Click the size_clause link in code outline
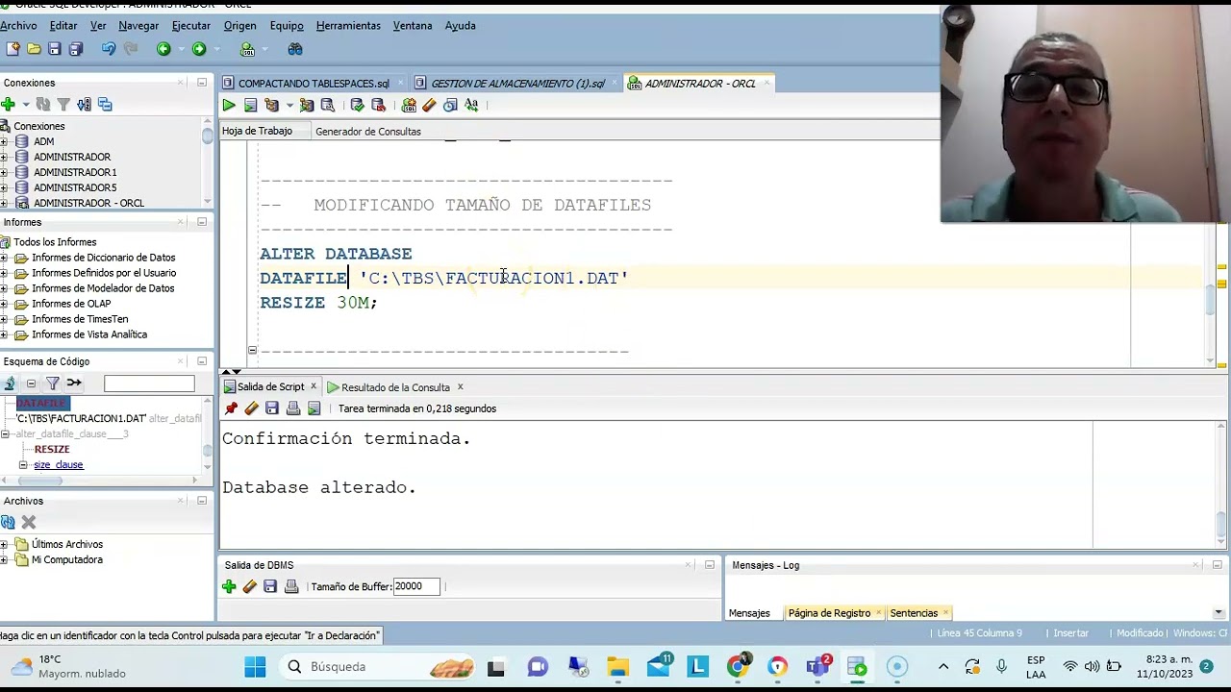1231x692 pixels. click(x=59, y=465)
